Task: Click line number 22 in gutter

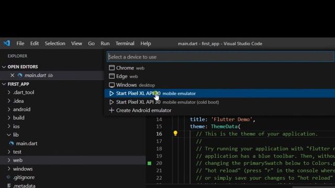Action: [x=159, y=178]
